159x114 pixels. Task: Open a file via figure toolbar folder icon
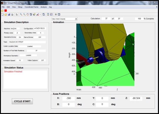(6, 14)
